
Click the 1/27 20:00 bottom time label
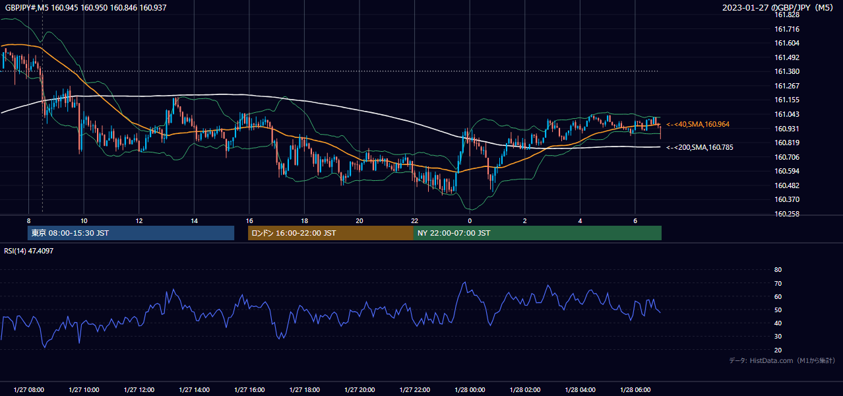pyautogui.click(x=359, y=390)
